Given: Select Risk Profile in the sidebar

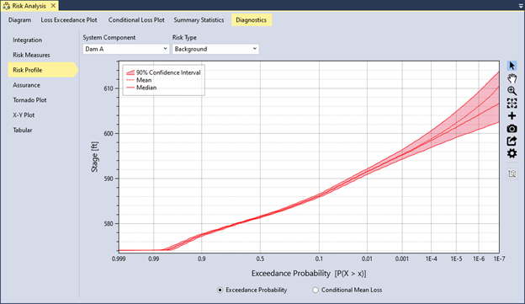Looking at the screenshot, I should (x=43, y=70).
